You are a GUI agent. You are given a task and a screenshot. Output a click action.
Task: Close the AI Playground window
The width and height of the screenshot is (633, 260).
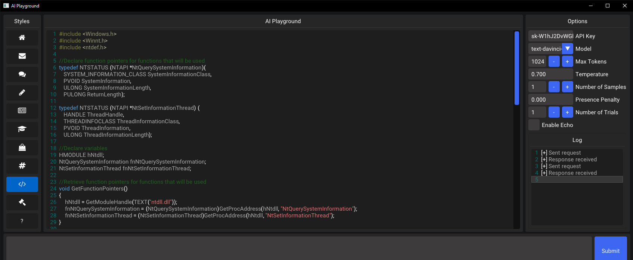coord(624,6)
